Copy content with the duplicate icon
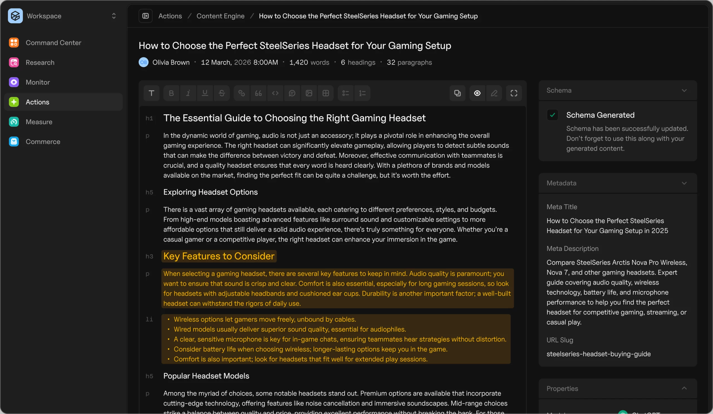This screenshot has height=414, width=713. point(457,93)
